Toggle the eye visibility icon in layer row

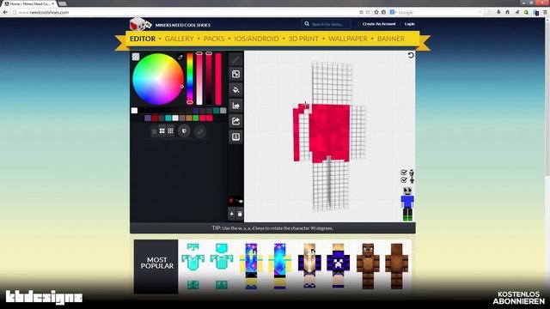(241, 201)
